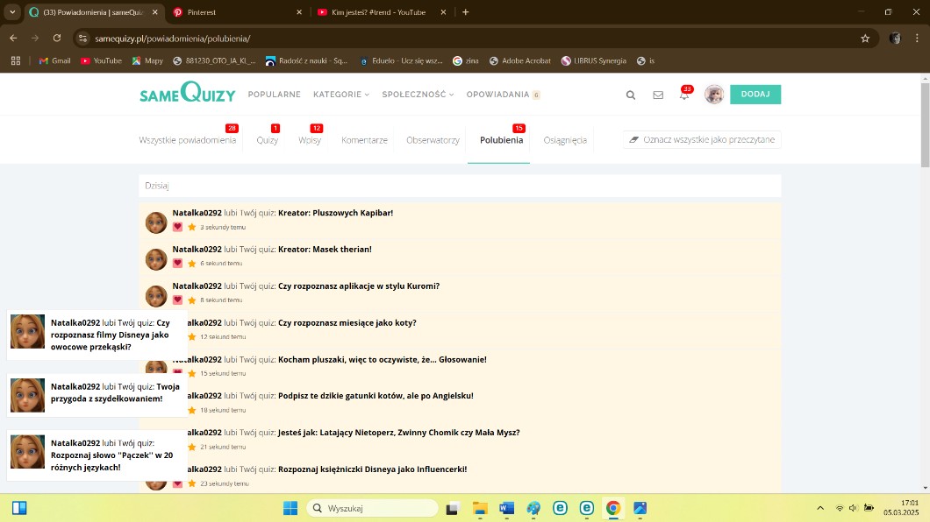Select the Komentarze tab

(x=364, y=140)
